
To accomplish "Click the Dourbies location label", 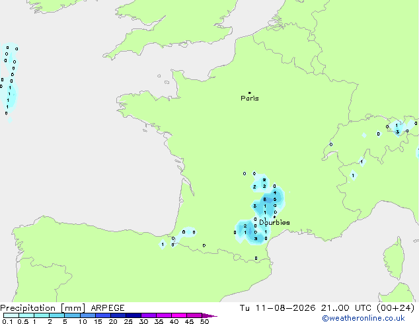I will click(274, 222).
